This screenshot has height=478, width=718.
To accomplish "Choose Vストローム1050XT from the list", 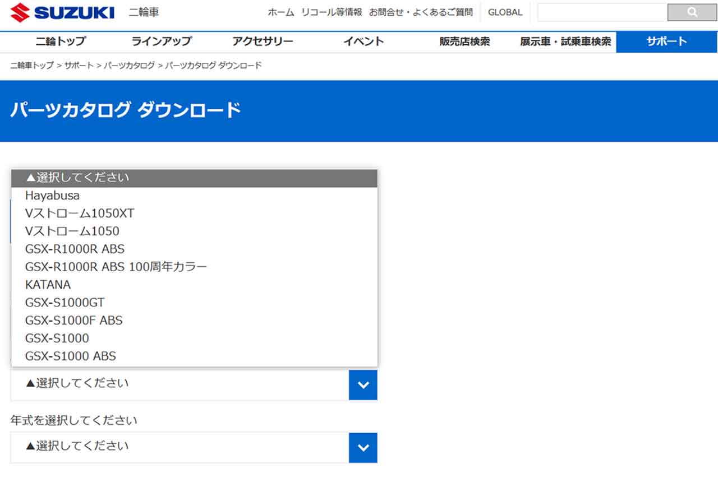I will [194, 214].
